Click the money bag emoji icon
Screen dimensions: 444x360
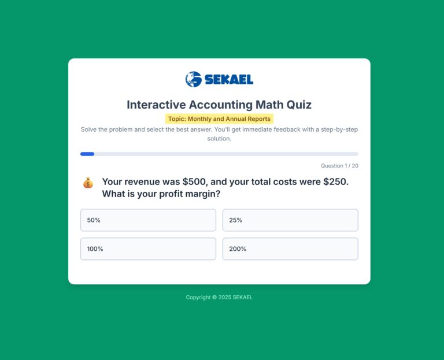tap(88, 183)
